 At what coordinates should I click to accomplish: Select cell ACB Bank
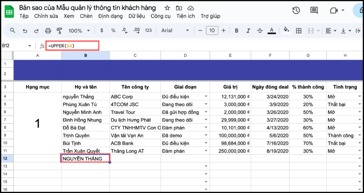pos(135,143)
